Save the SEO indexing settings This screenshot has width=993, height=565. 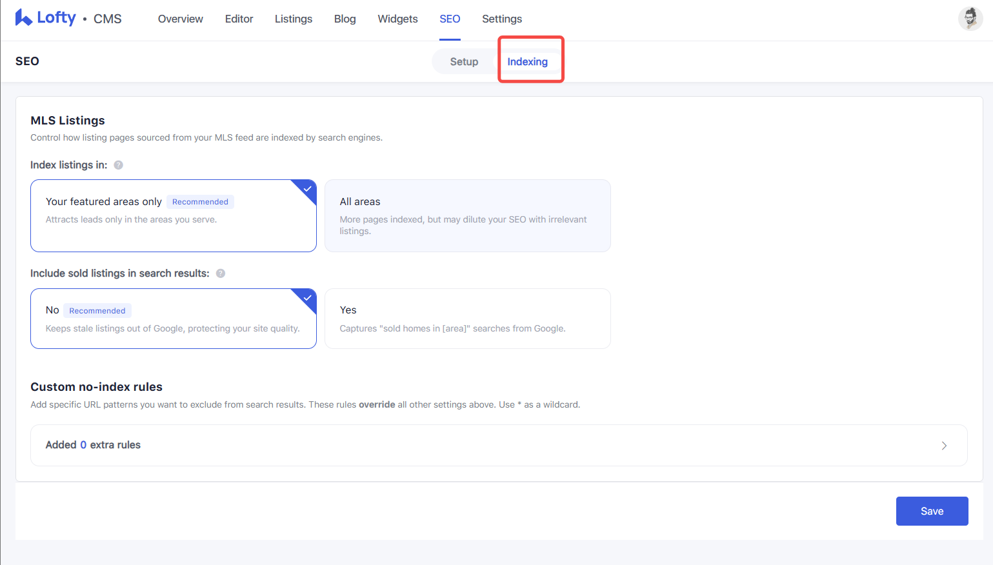click(x=932, y=511)
